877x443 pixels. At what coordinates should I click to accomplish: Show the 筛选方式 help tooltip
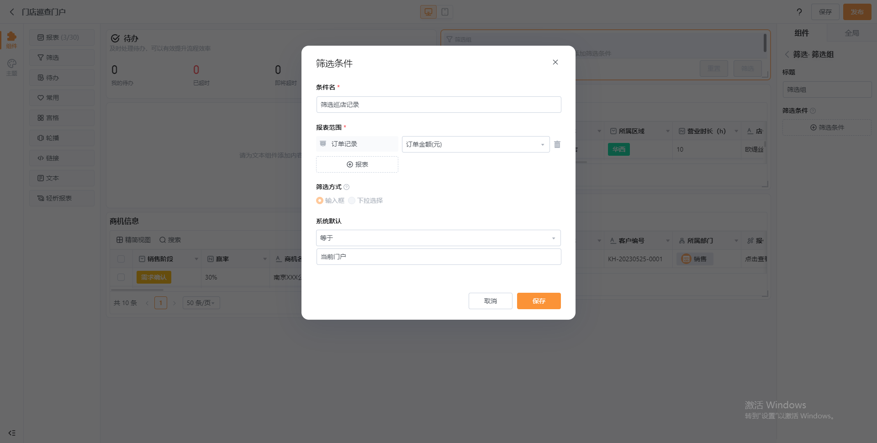347,187
